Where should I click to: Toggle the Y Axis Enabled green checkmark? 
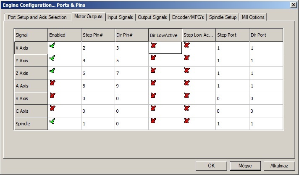point(52,58)
